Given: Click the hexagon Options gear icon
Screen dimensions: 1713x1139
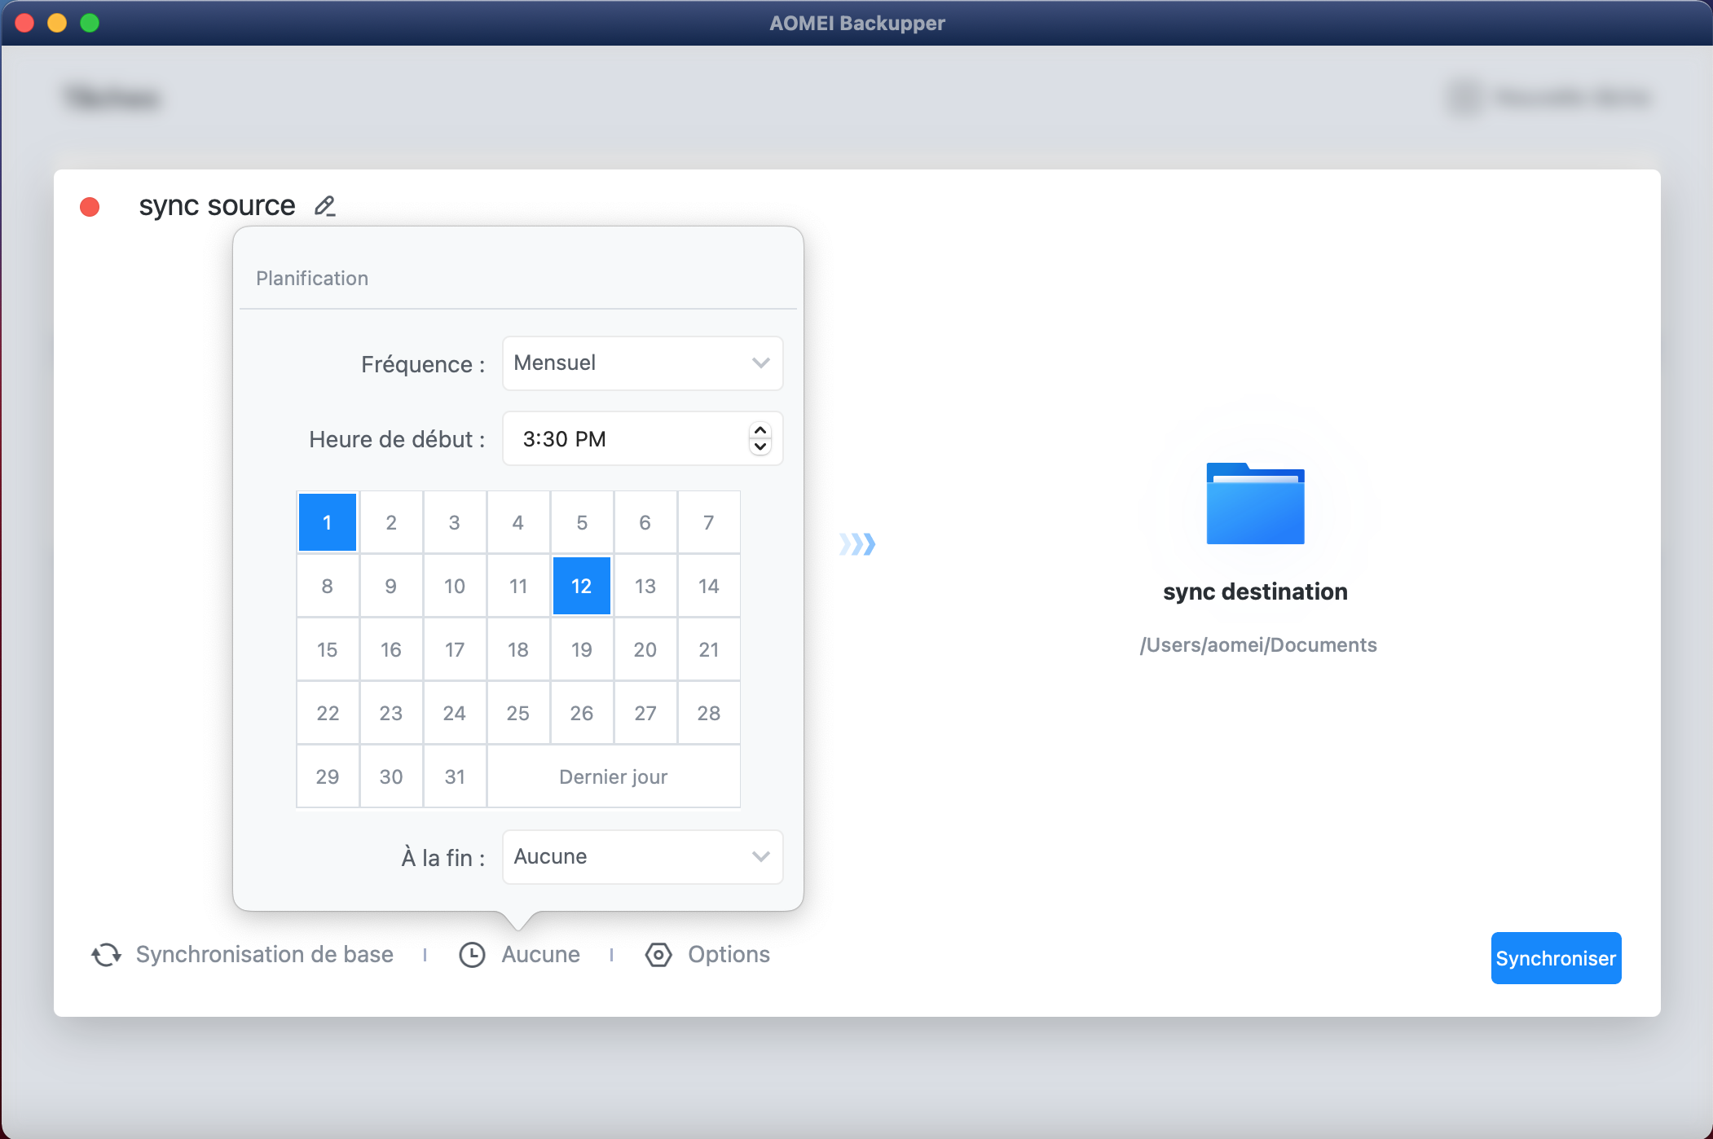Looking at the screenshot, I should (x=658, y=955).
